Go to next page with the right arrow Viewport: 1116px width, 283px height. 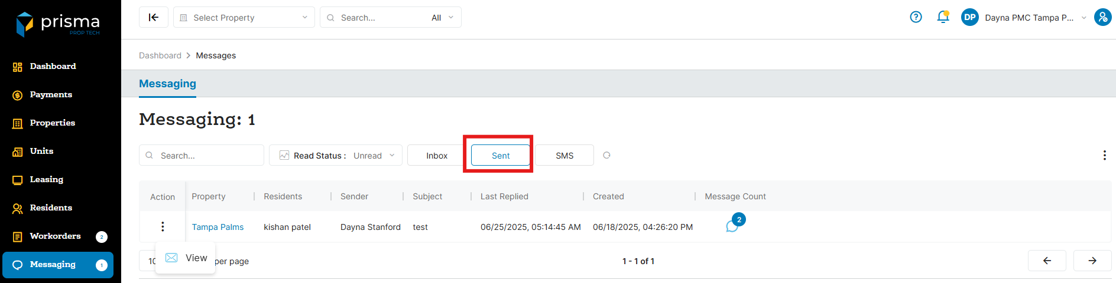tap(1092, 261)
